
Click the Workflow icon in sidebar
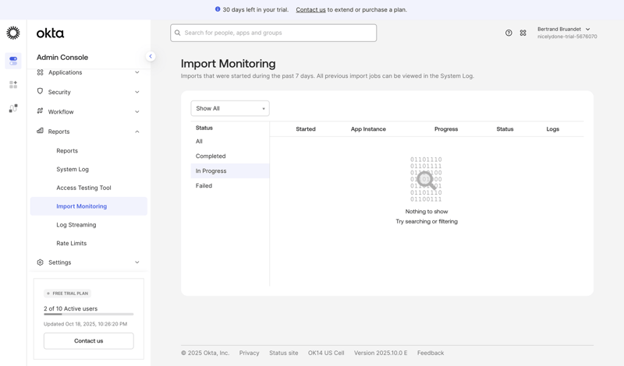point(40,111)
